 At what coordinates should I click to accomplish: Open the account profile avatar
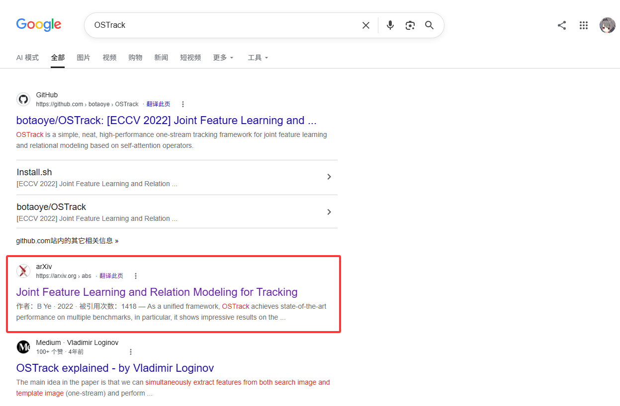[x=608, y=25]
